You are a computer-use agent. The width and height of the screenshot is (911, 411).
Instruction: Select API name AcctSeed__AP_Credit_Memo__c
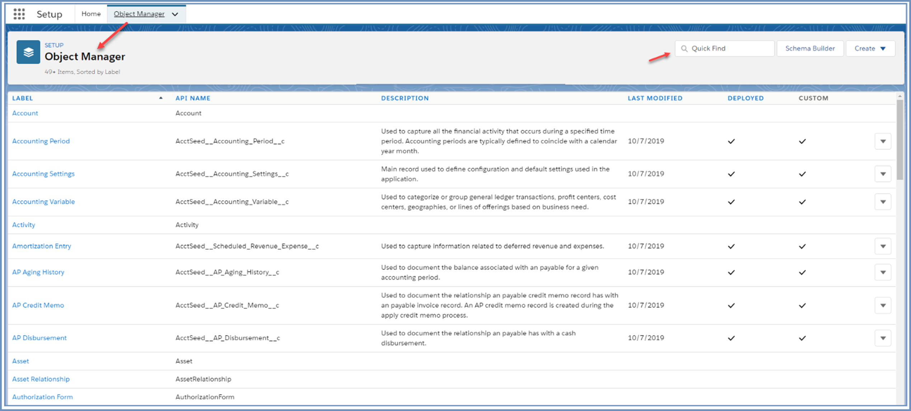coord(227,305)
